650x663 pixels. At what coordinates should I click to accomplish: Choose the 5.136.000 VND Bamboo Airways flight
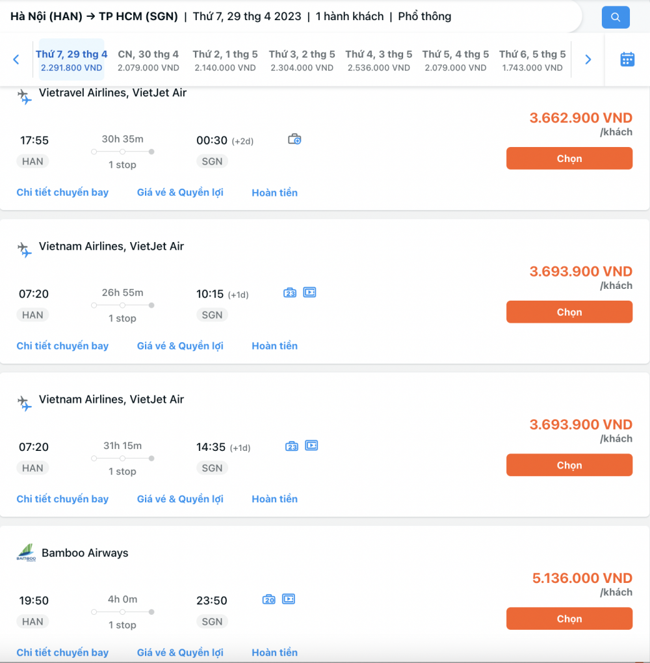point(569,619)
